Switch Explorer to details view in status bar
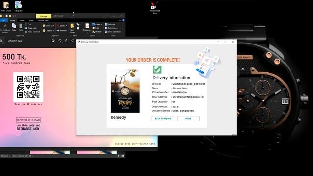313x176 pixels. (118, 156)
